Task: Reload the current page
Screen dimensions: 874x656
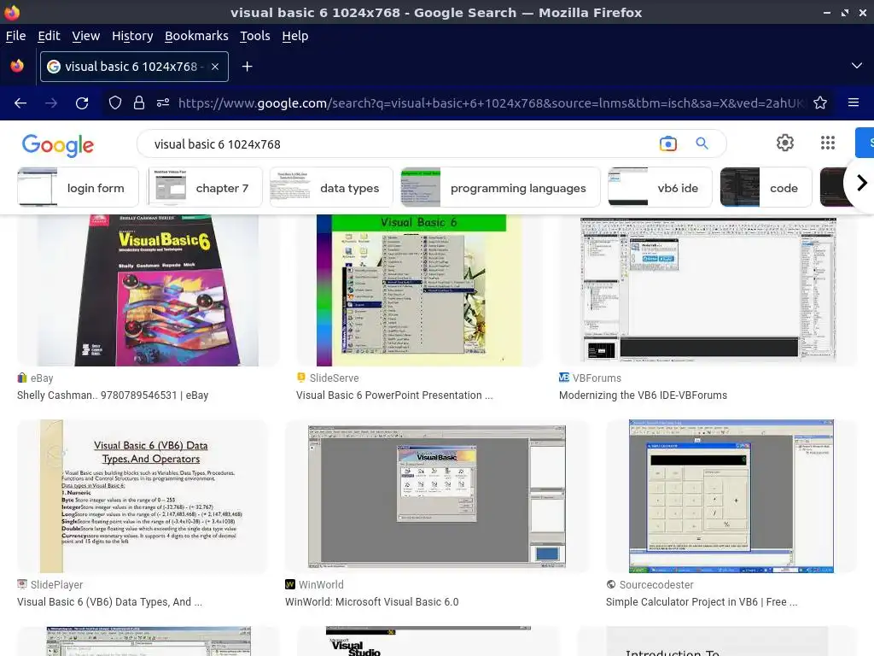Action: (x=82, y=102)
